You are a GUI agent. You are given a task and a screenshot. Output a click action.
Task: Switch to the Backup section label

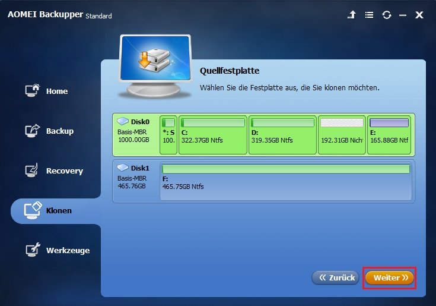pos(60,131)
